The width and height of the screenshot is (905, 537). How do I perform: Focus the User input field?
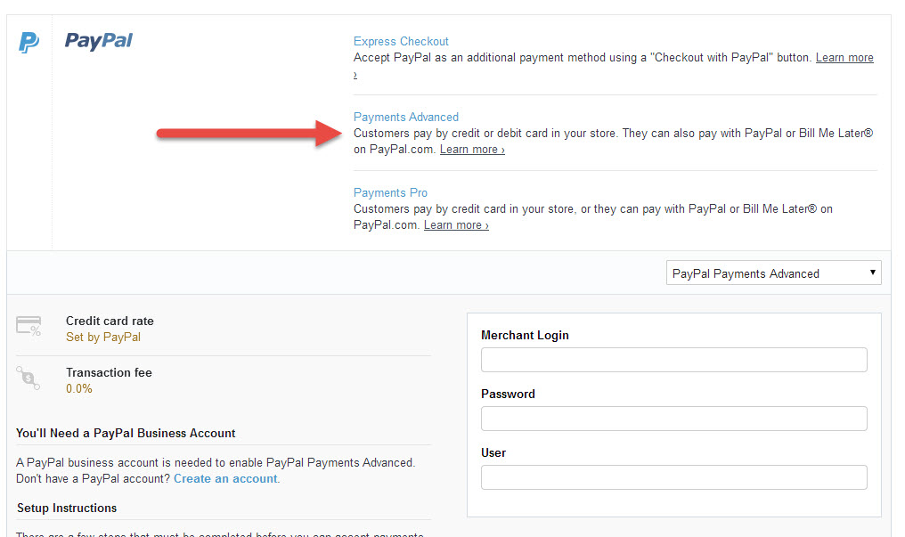pyautogui.click(x=674, y=477)
